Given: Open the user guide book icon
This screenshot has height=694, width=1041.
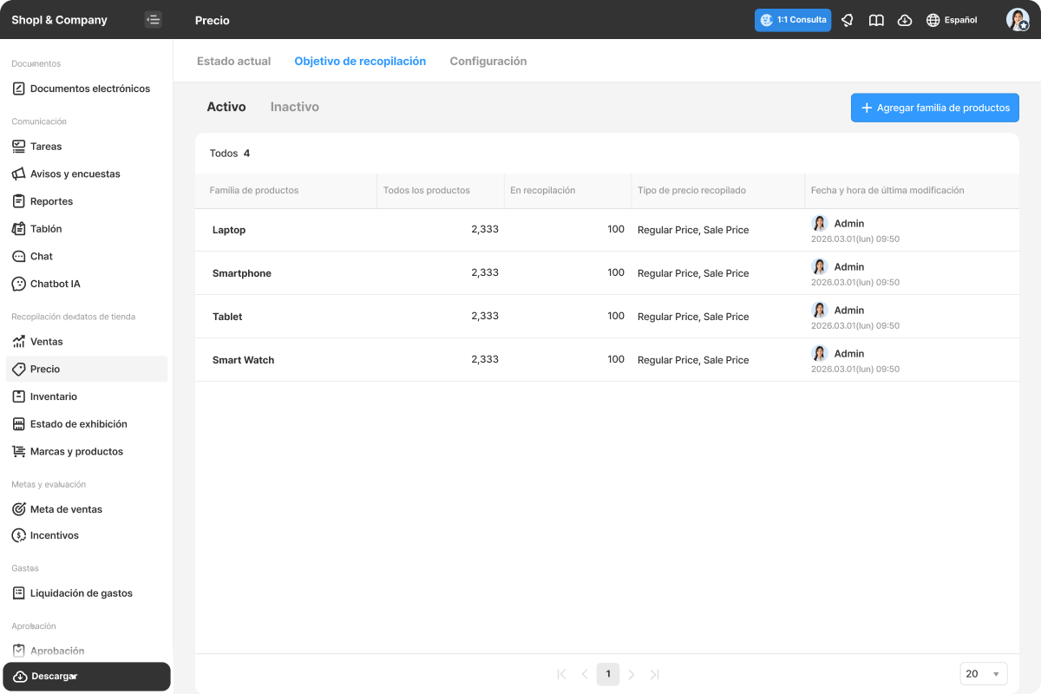Looking at the screenshot, I should tap(876, 20).
